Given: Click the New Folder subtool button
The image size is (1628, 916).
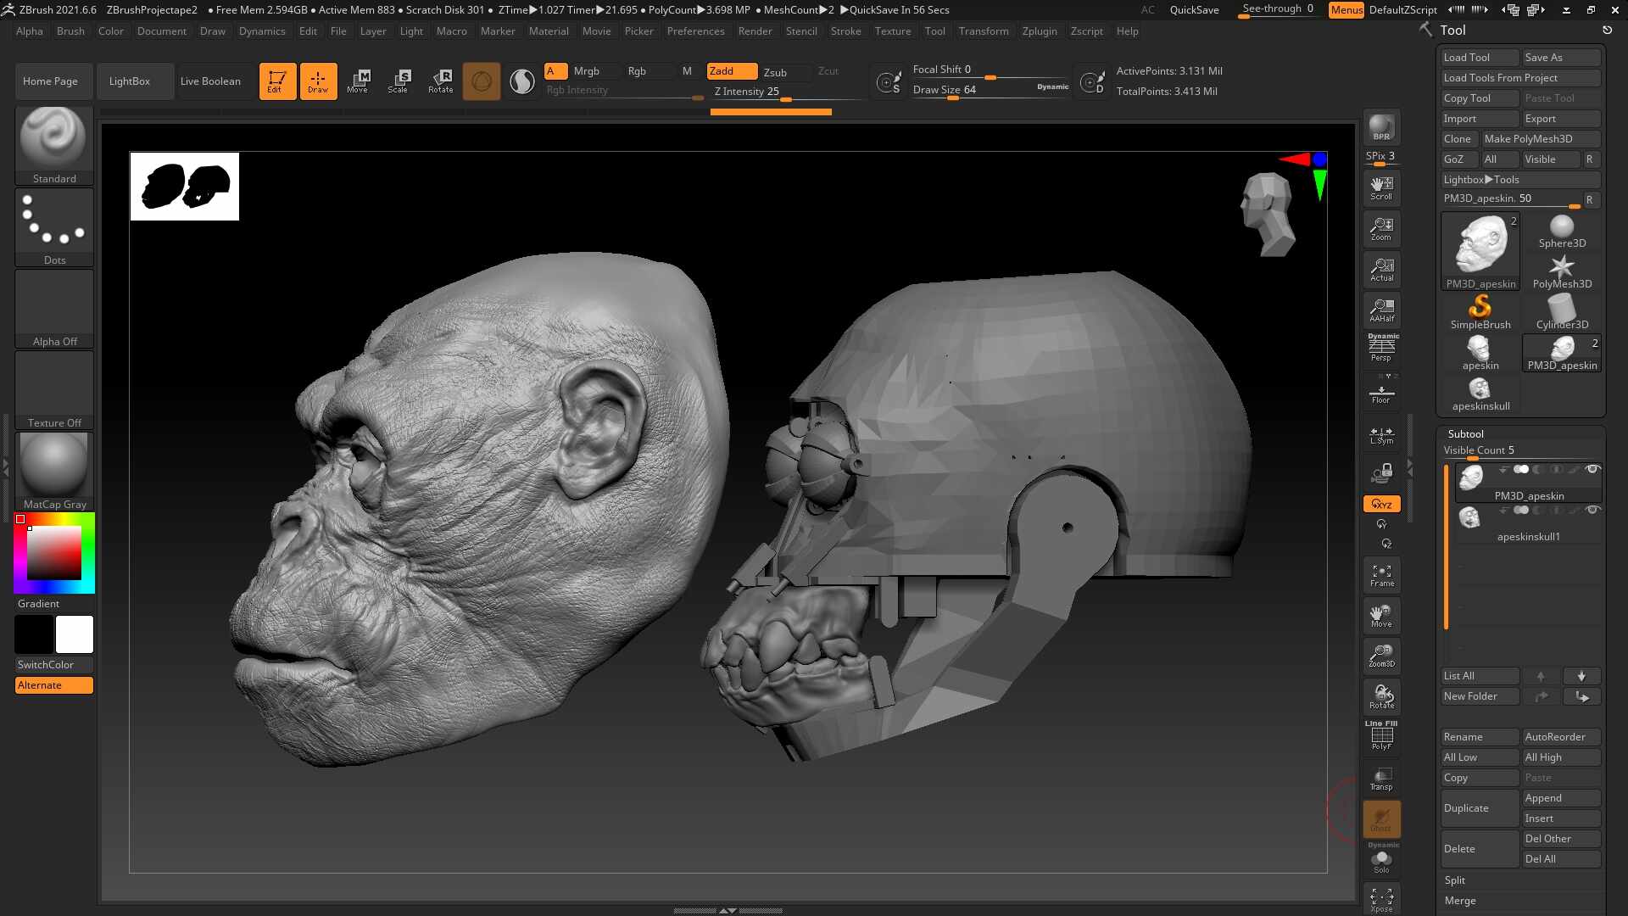Looking at the screenshot, I should [x=1478, y=695].
